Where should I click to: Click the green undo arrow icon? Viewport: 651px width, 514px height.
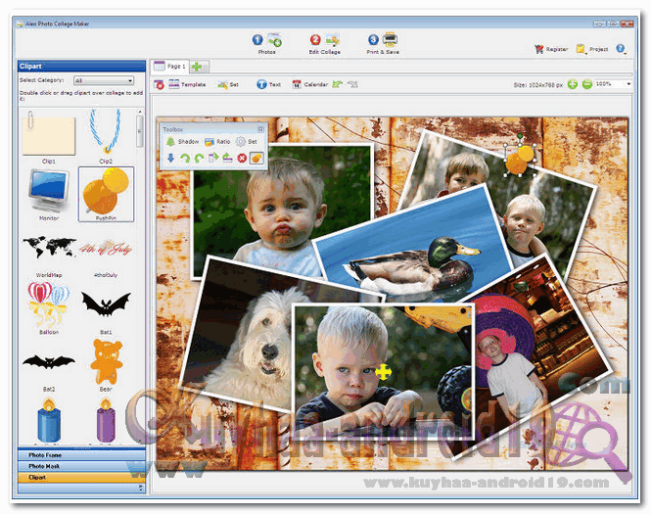point(337,84)
